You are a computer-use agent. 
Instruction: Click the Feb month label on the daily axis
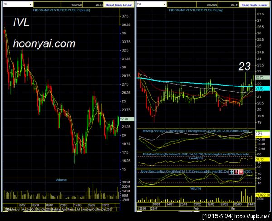pyautogui.click(x=196, y=208)
